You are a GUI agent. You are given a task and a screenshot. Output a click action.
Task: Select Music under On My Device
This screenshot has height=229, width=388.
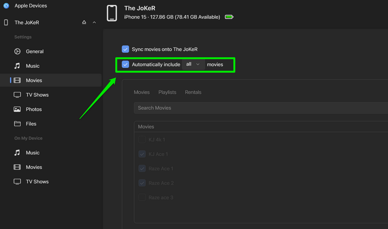[x=32, y=153]
